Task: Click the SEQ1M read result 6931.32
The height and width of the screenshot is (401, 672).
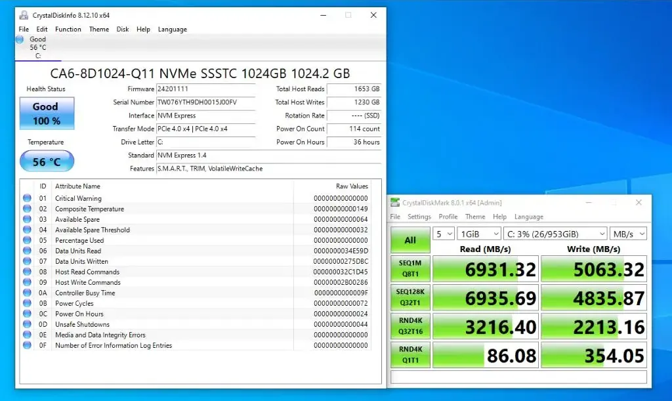Action: [x=485, y=268]
